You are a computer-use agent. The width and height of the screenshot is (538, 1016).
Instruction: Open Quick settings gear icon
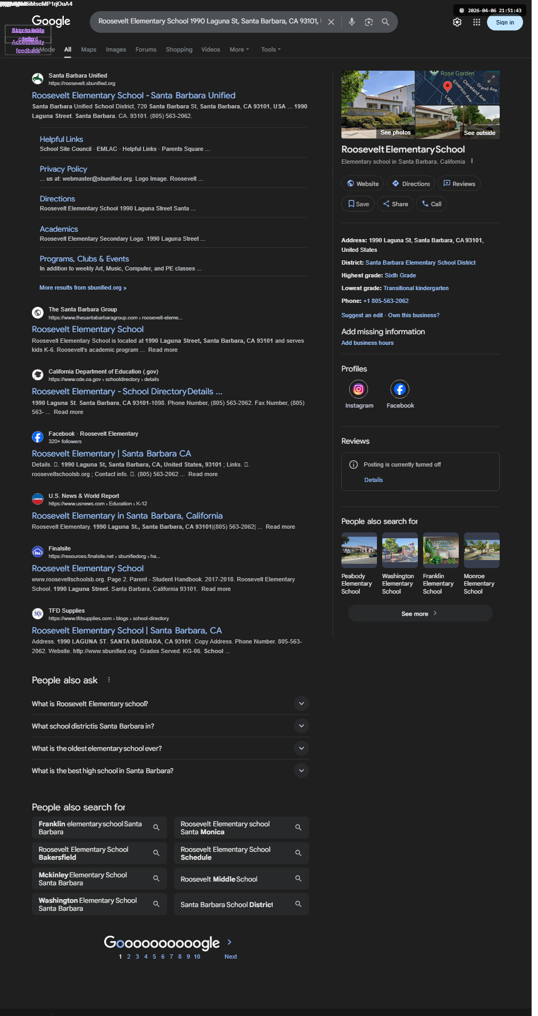457,22
